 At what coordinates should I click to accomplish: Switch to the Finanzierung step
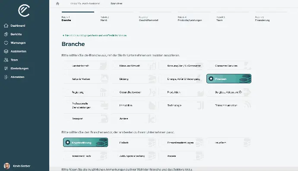271,17
